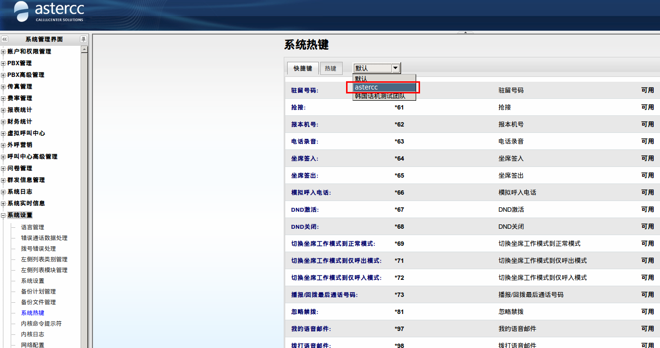
Task: Click the top panel collapse handle arrow
Action: [x=465, y=33]
